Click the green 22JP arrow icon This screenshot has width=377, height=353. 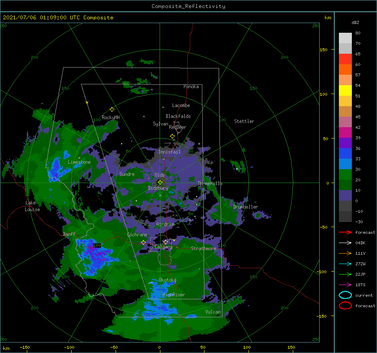345,274
